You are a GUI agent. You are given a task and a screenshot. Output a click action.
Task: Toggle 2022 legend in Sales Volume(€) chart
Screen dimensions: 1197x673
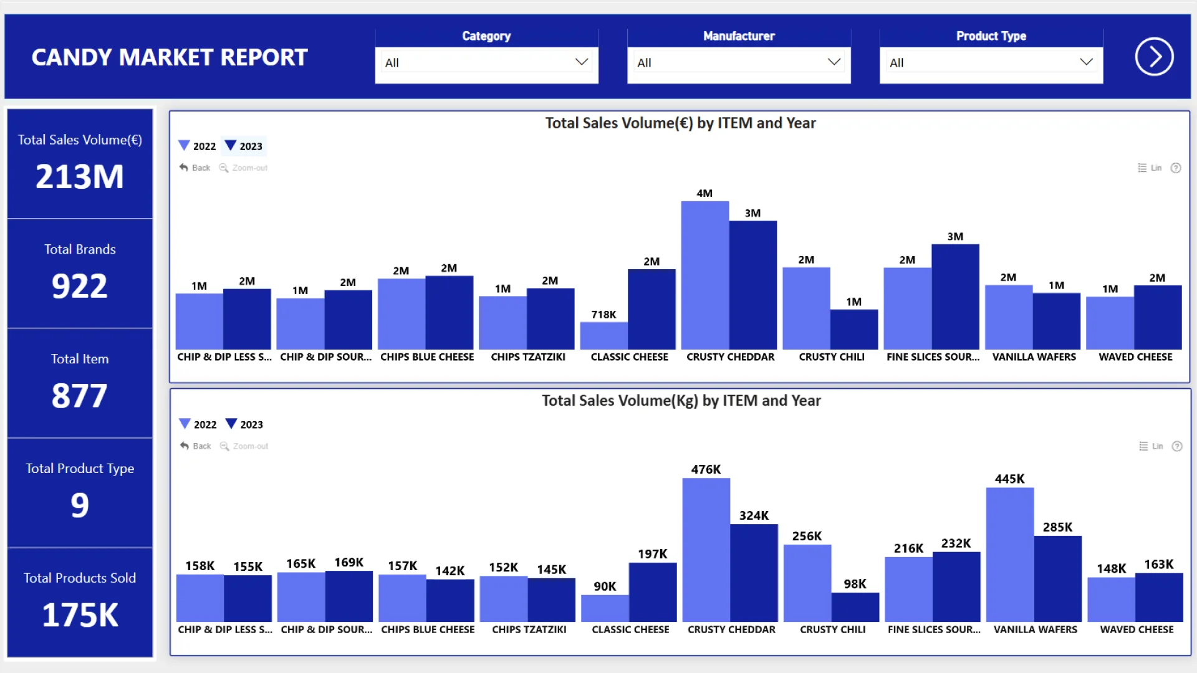197,146
